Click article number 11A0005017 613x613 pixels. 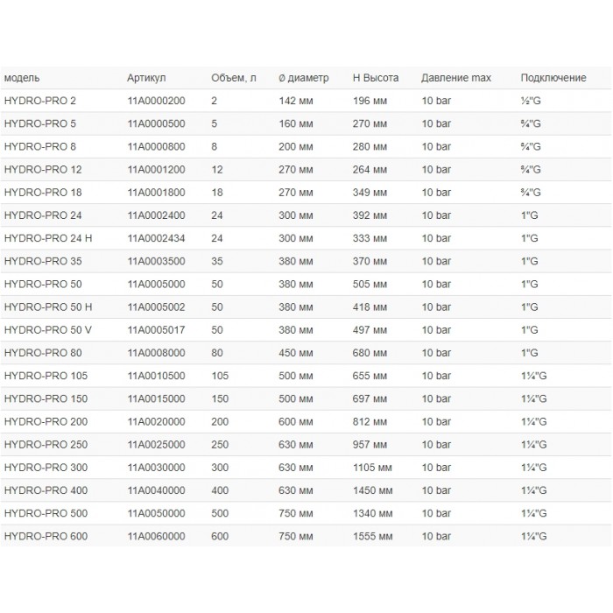pos(157,330)
